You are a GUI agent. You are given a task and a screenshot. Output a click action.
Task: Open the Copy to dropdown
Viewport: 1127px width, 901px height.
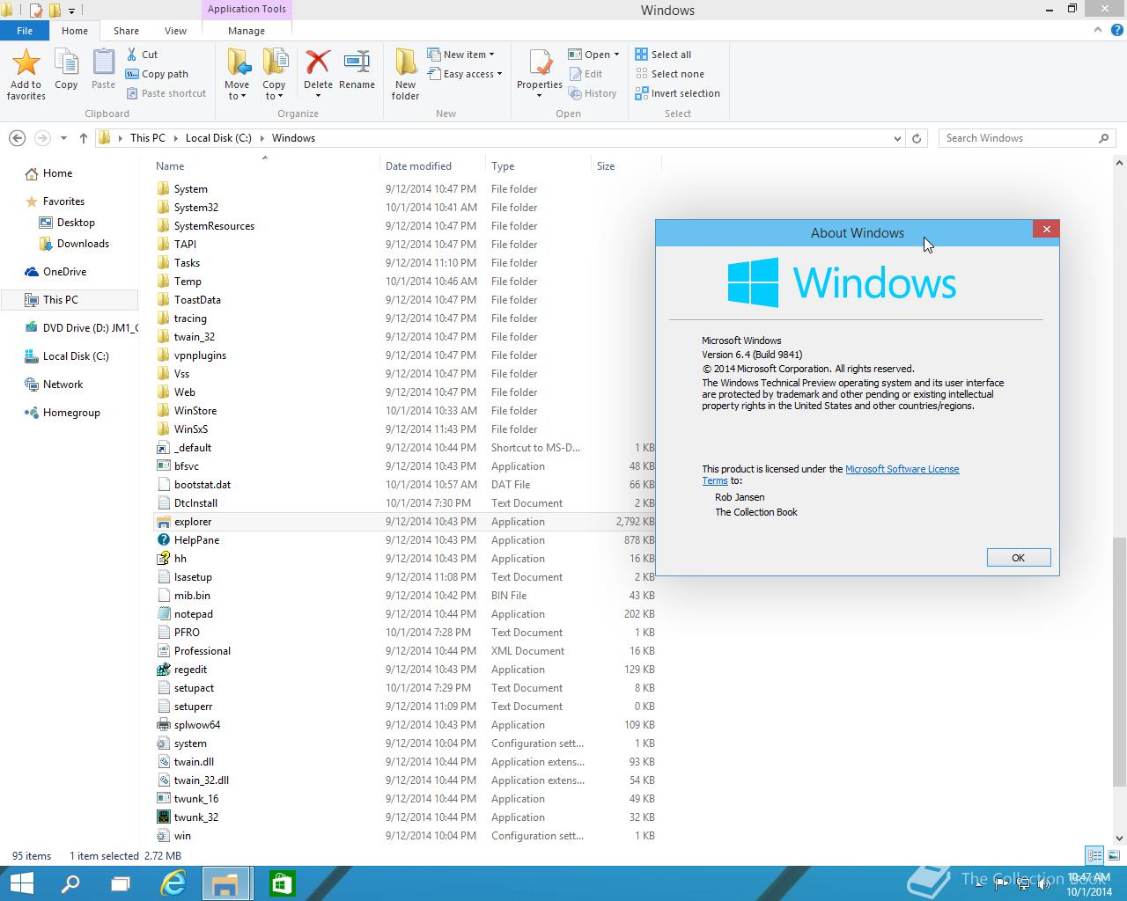point(274,91)
